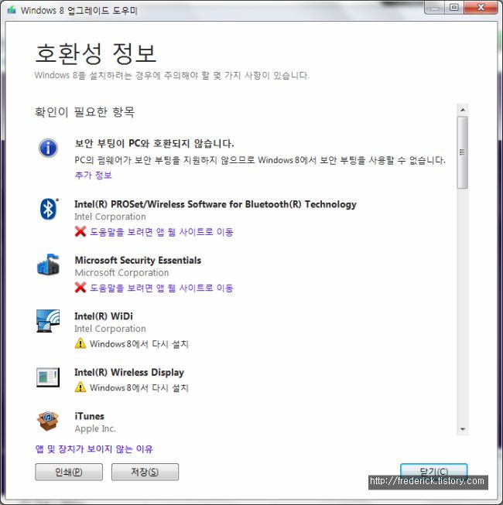Click the red X under Microsoft Security Essentials
503x505 pixels.
click(80, 287)
